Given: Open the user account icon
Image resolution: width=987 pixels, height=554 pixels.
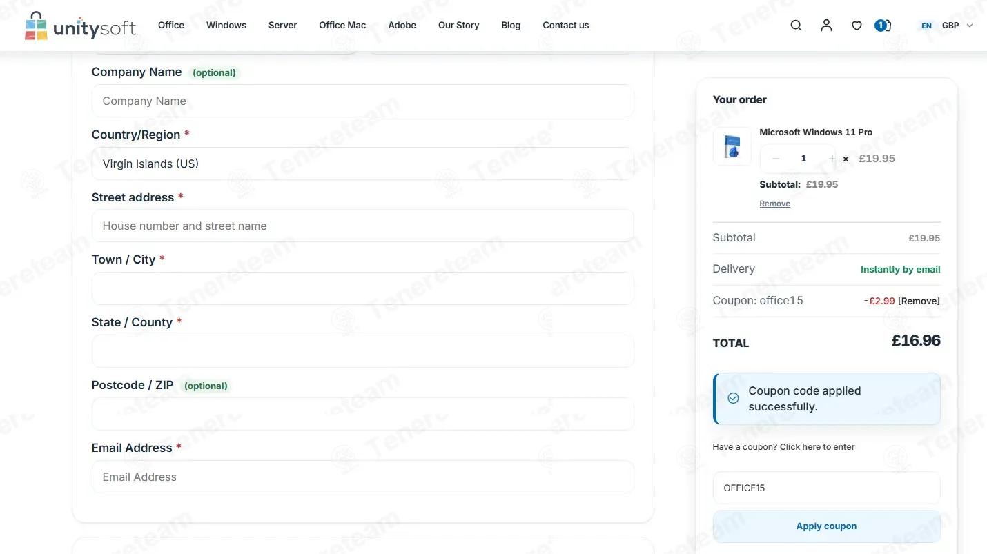Looking at the screenshot, I should click(x=826, y=26).
